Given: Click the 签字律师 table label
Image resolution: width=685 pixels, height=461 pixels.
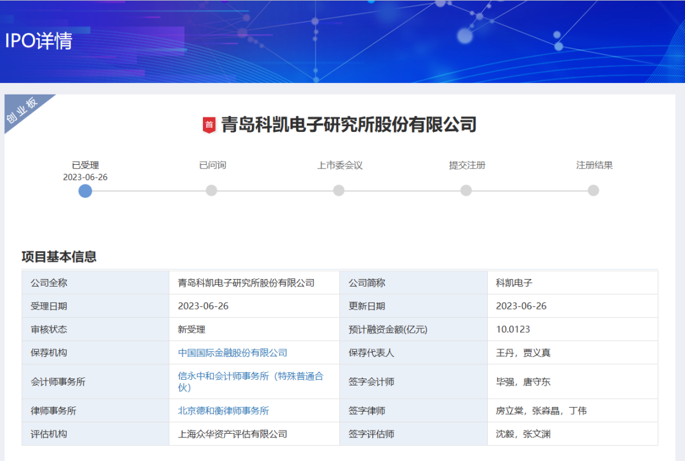Looking at the screenshot, I should (367, 411).
